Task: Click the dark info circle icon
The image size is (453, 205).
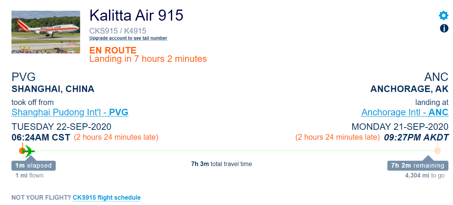Action: click(444, 28)
